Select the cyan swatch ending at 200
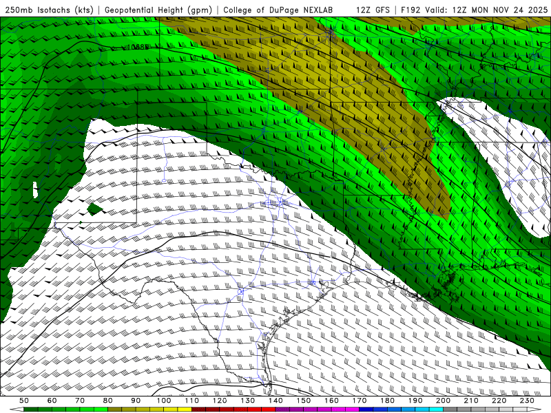The image size is (551, 413). coord(436,409)
